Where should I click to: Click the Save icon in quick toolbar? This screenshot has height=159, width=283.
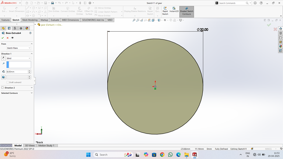click(45, 3)
